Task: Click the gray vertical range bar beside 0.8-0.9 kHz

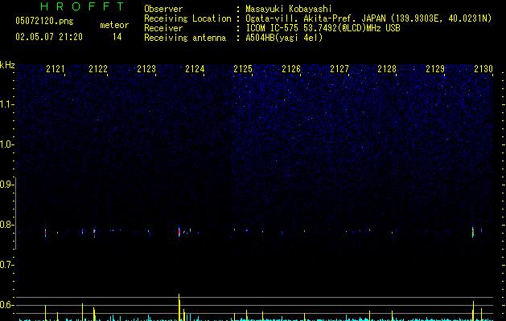Action: [15, 213]
